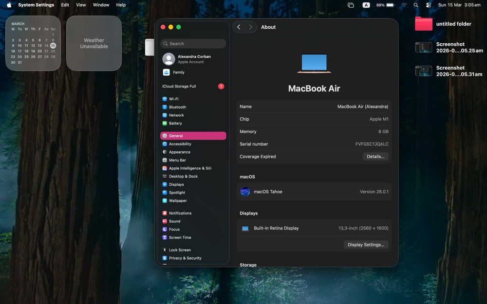This screenshot has width=487, height=304.
Task: Click the Wi-Fi status menu bar icon
Action: click(404, 5)
